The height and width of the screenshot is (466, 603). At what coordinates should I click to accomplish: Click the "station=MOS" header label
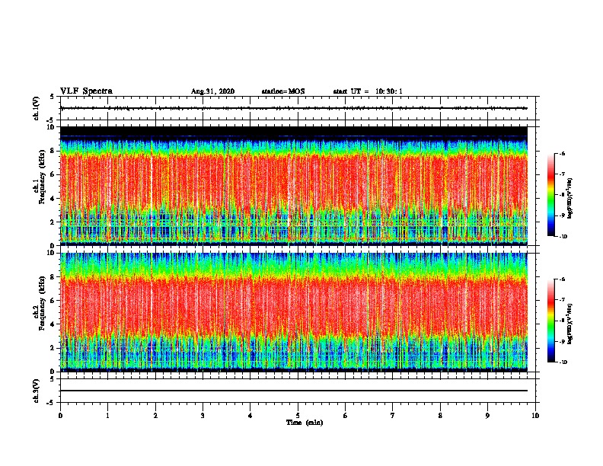pyautogui.click(x=283, y=91)
